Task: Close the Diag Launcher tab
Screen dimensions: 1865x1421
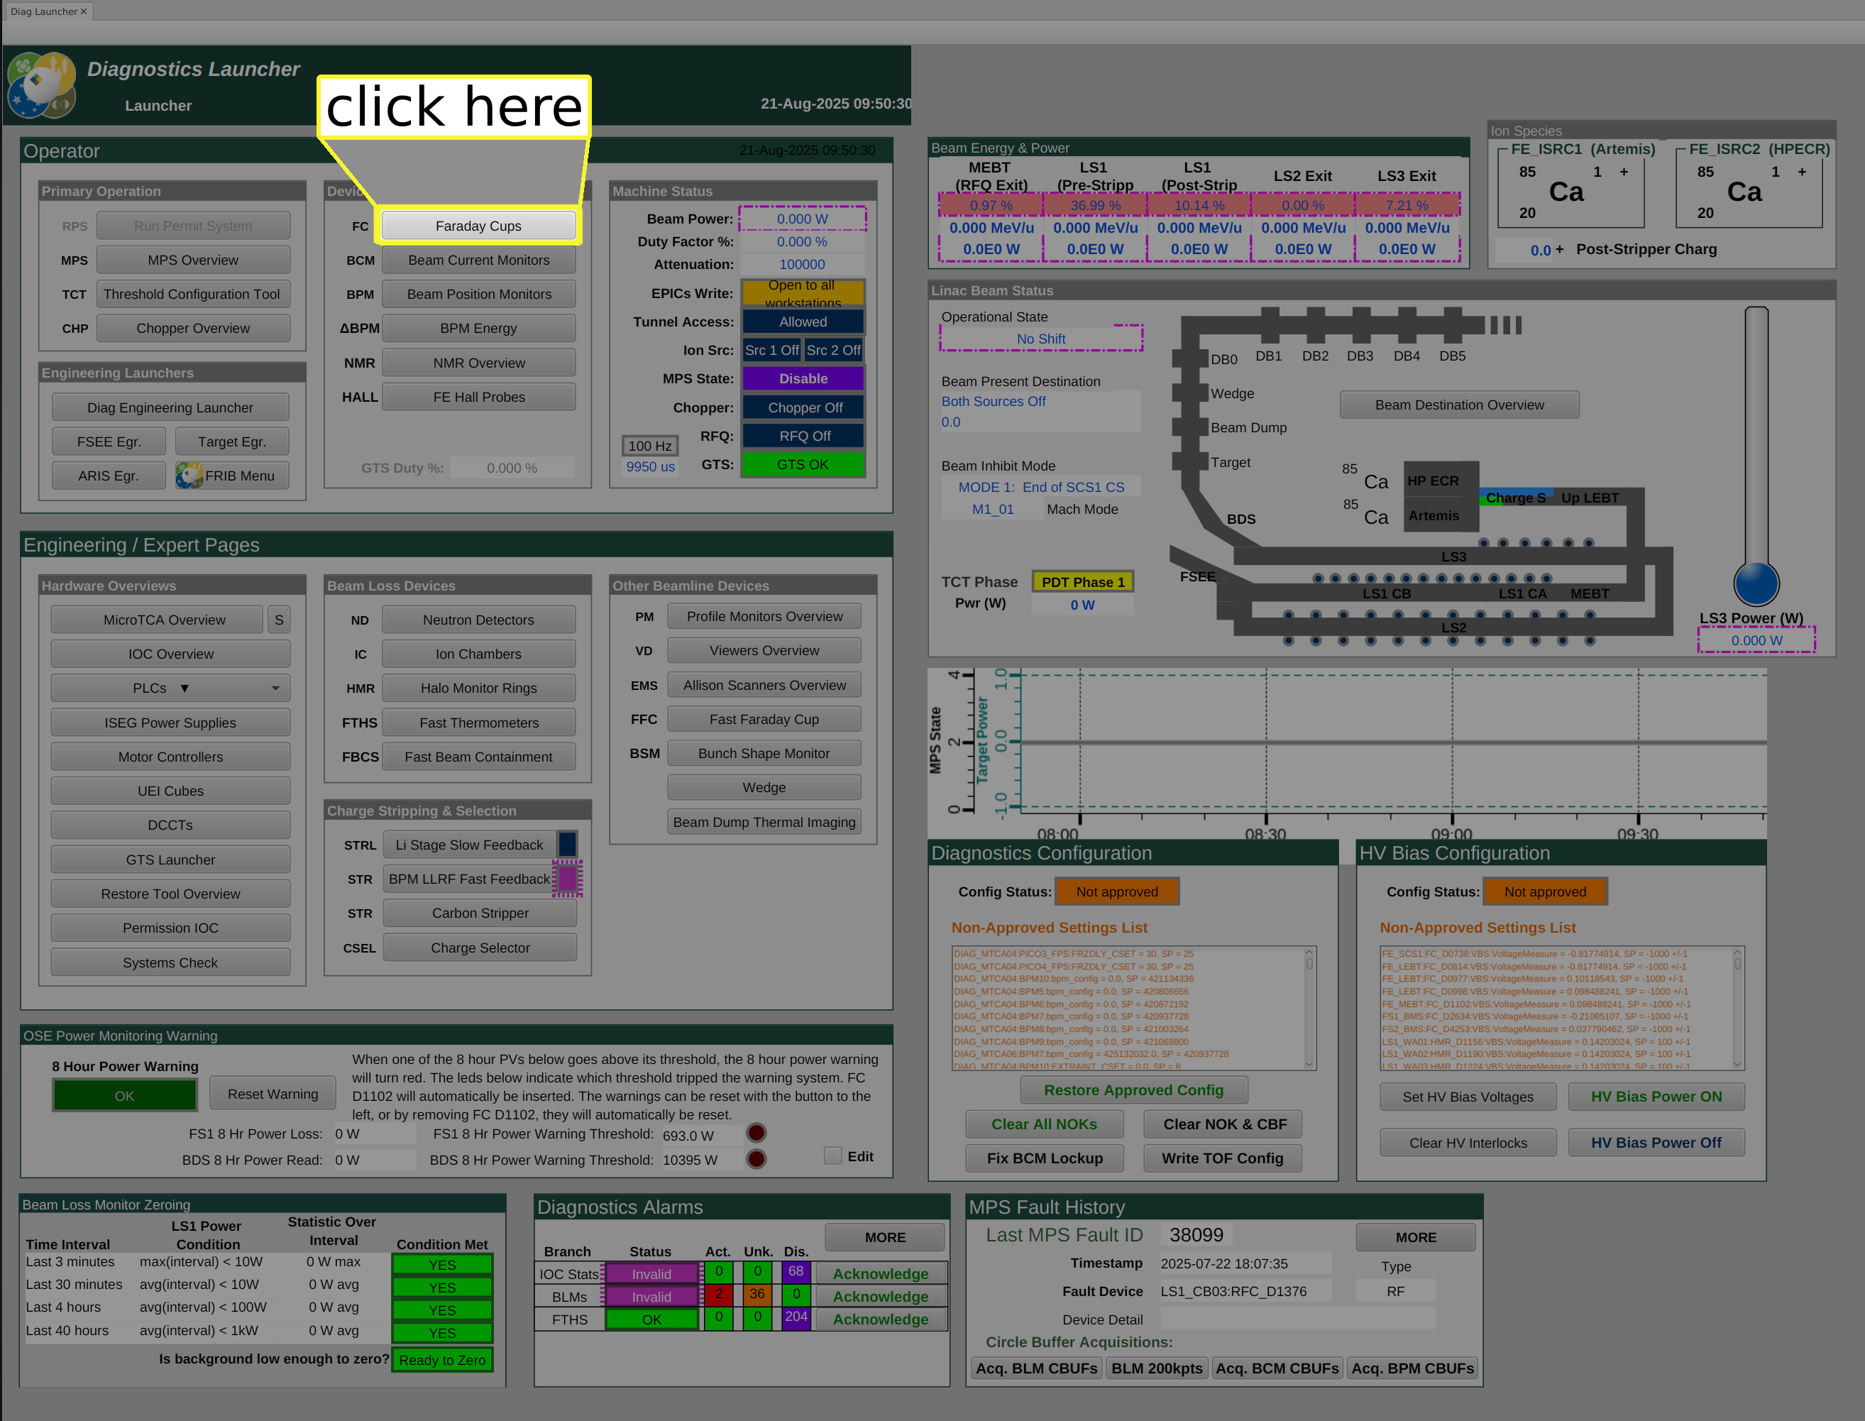Action: coord(84,11)
